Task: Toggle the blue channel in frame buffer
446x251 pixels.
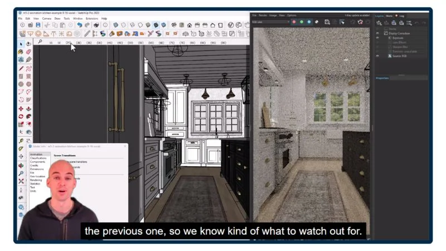Action: click(309, 22)
